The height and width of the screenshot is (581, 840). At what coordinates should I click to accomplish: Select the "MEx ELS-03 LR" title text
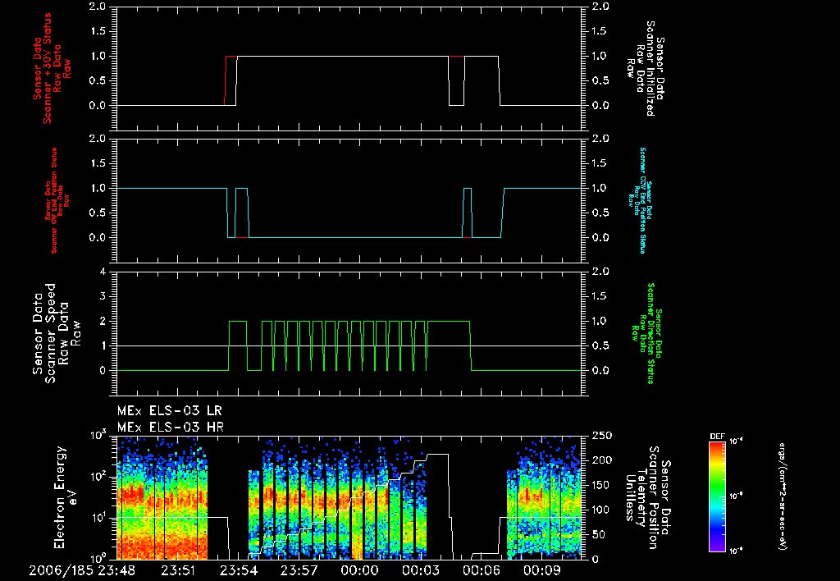point(169,411)
